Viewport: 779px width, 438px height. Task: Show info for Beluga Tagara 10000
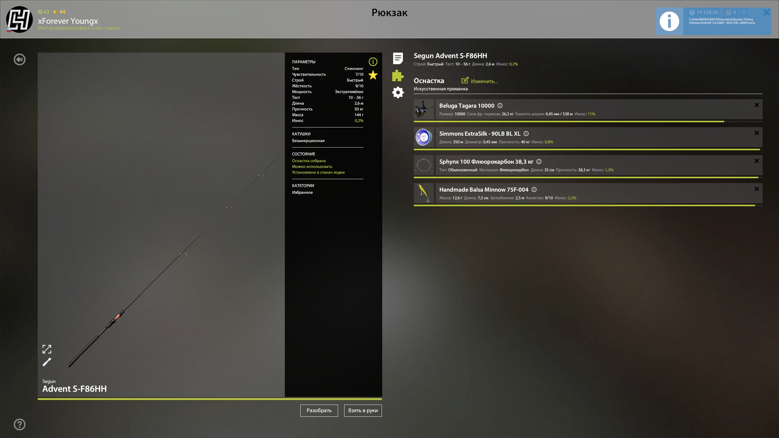[x=500, y=106]
